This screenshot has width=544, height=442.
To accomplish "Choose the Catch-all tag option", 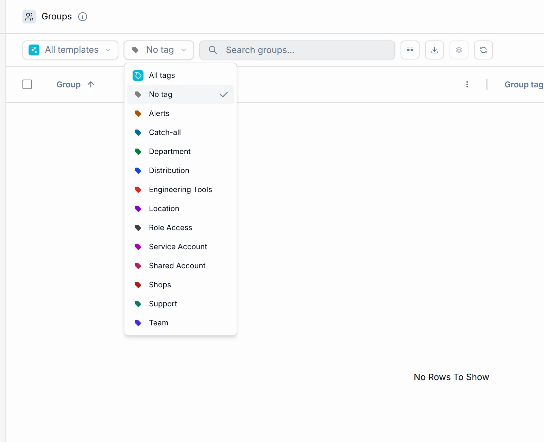I will 181,133.
